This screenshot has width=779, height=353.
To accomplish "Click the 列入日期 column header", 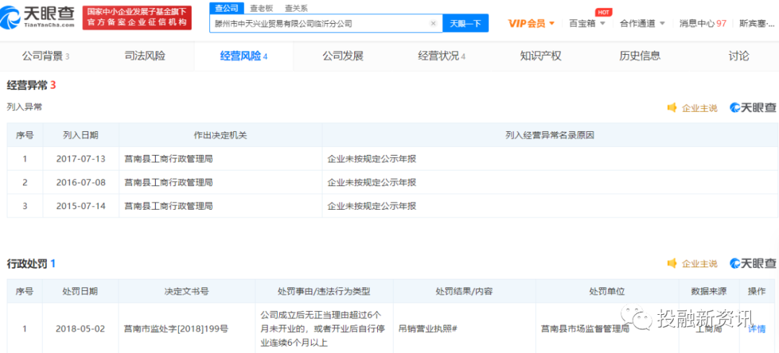I will pos(81,135).
